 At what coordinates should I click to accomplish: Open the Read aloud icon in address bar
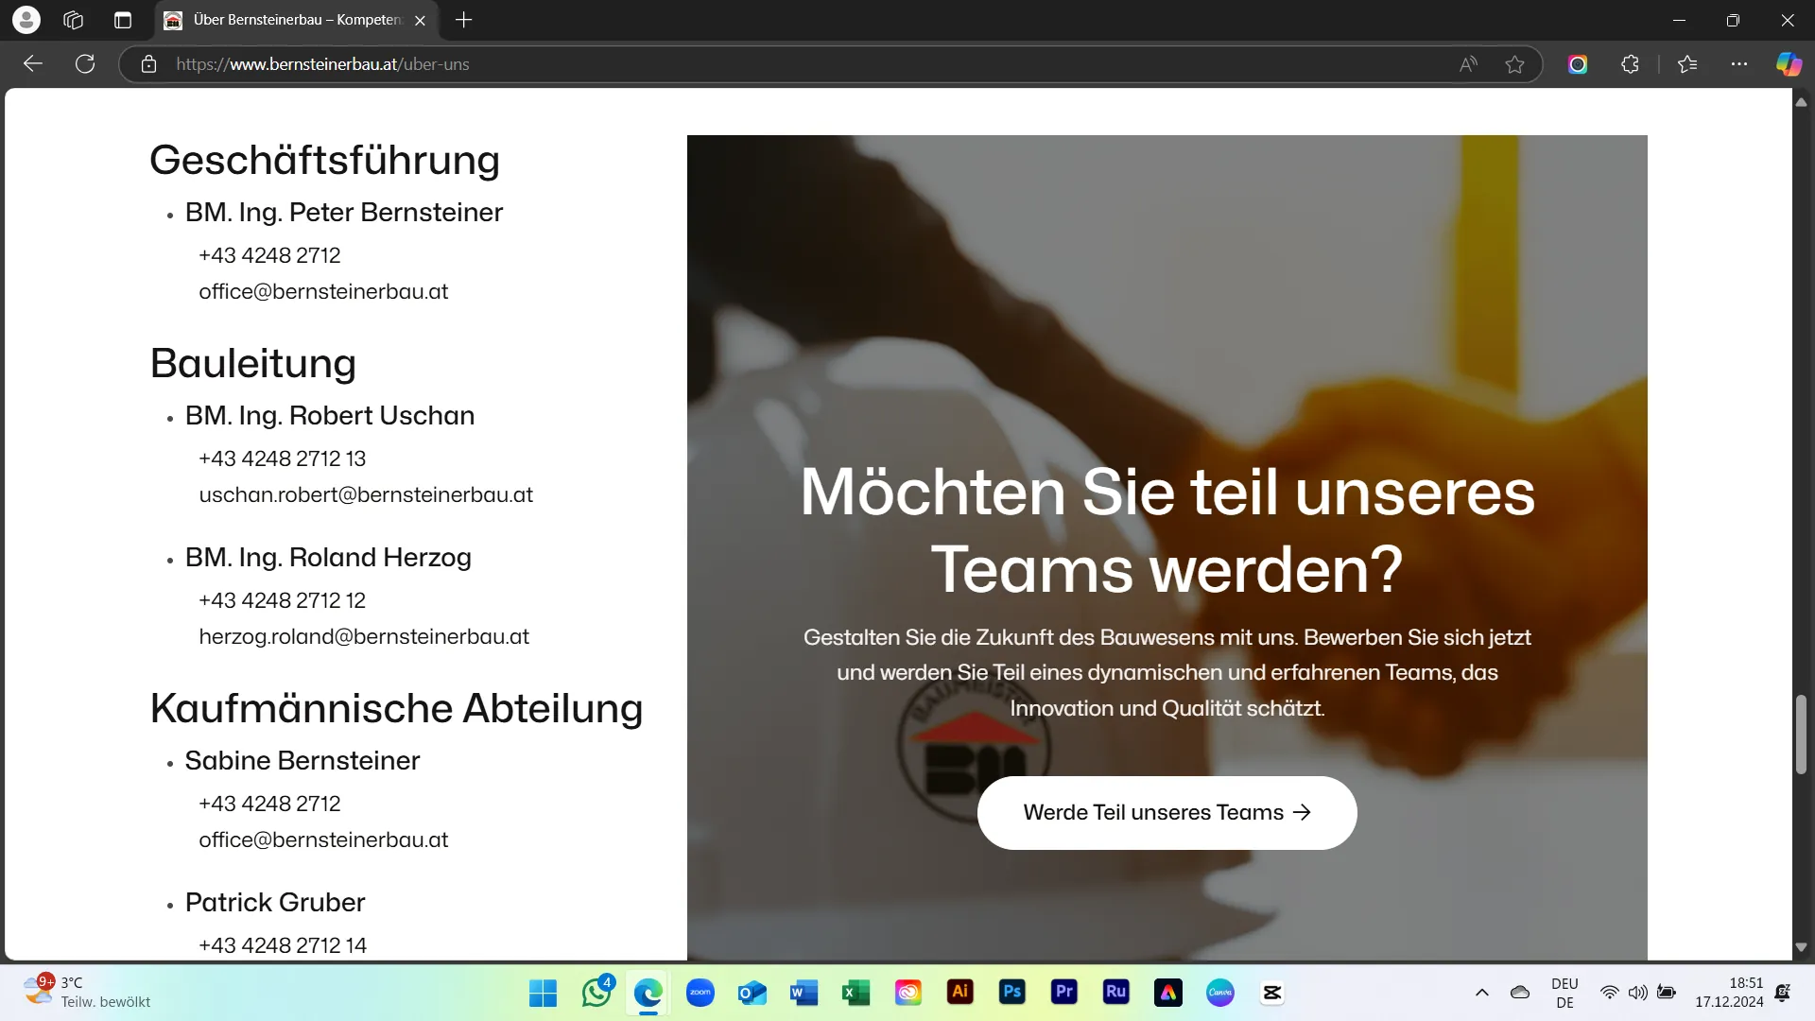pyautogui.click(x=1468, y=64)
